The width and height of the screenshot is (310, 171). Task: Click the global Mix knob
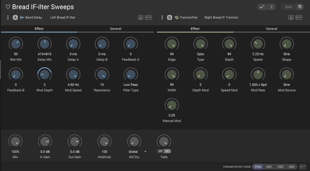15,142
